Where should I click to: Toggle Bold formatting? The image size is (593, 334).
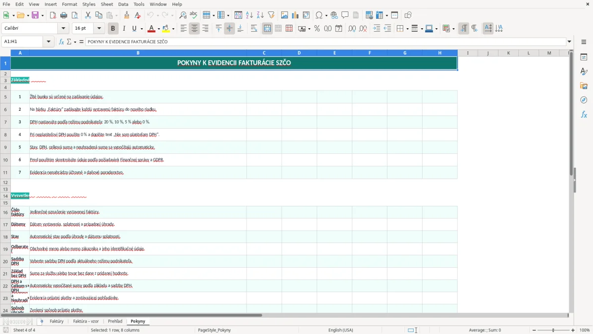pos(113,29)
